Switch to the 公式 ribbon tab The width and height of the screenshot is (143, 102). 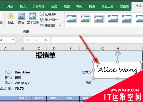coord(54,6)
